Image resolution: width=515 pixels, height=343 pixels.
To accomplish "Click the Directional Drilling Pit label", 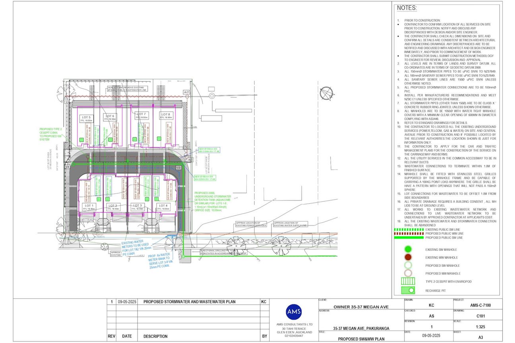I will (223, 252).
